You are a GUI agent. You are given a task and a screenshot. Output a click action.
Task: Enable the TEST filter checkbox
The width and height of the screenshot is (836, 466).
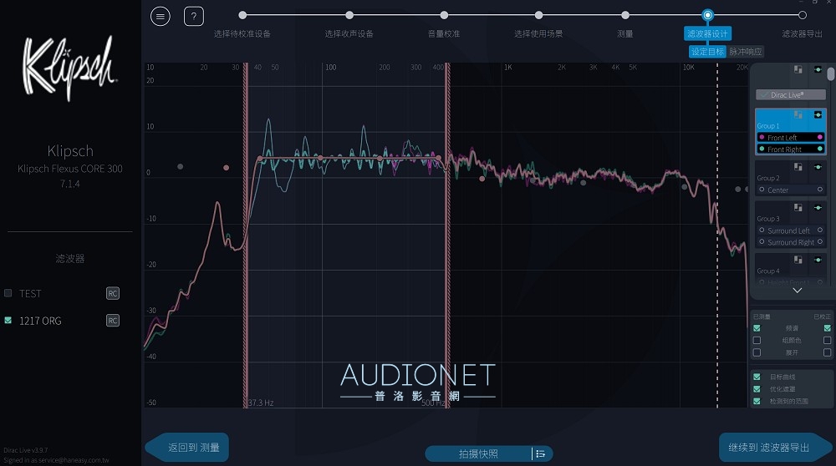coord(8,293)
